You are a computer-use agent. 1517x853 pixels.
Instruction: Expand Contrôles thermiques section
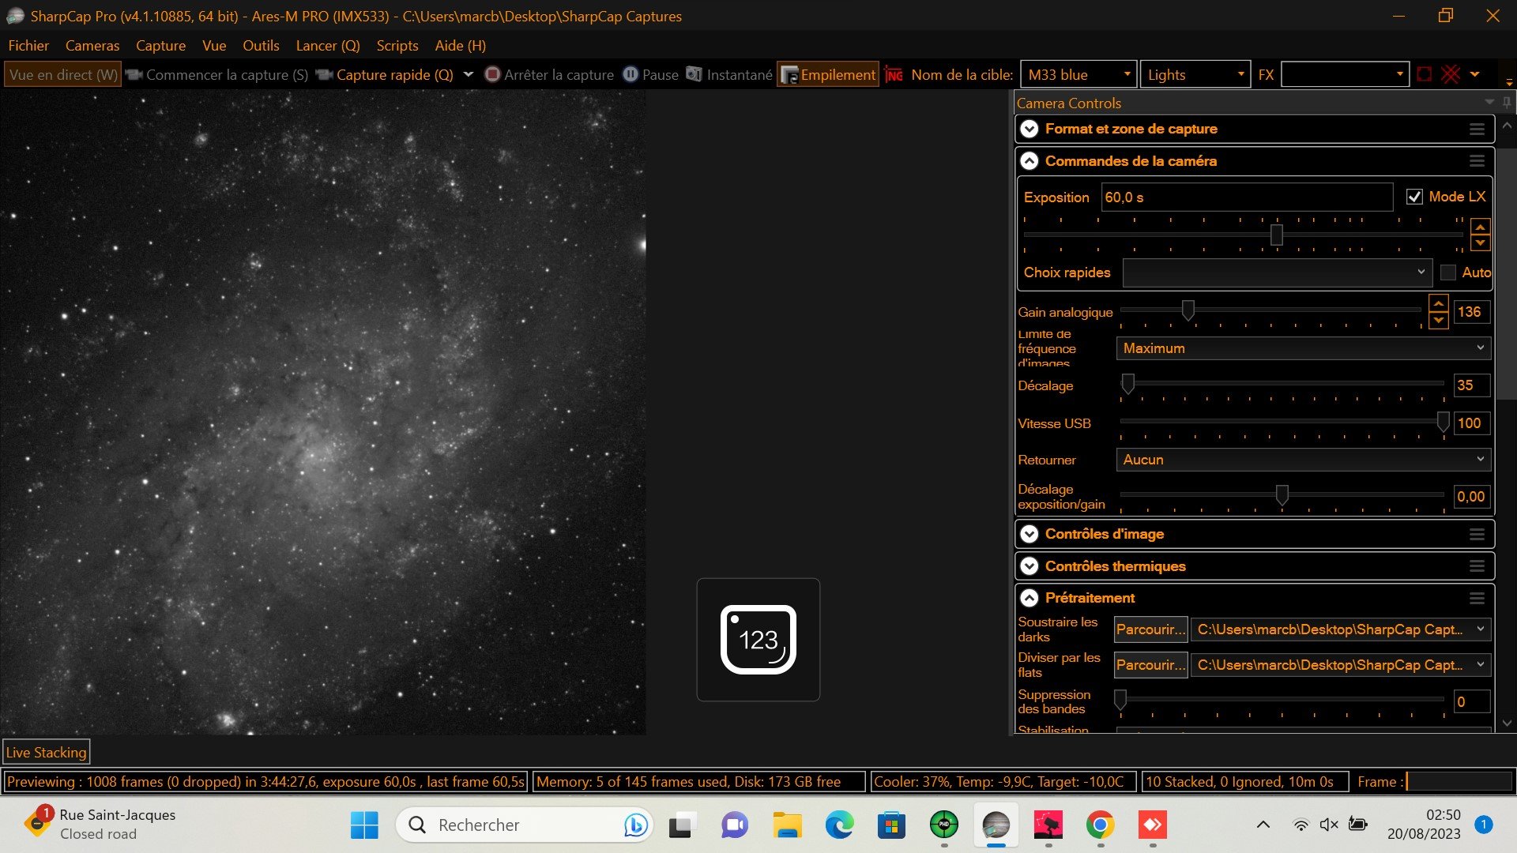click(1029, 566)
